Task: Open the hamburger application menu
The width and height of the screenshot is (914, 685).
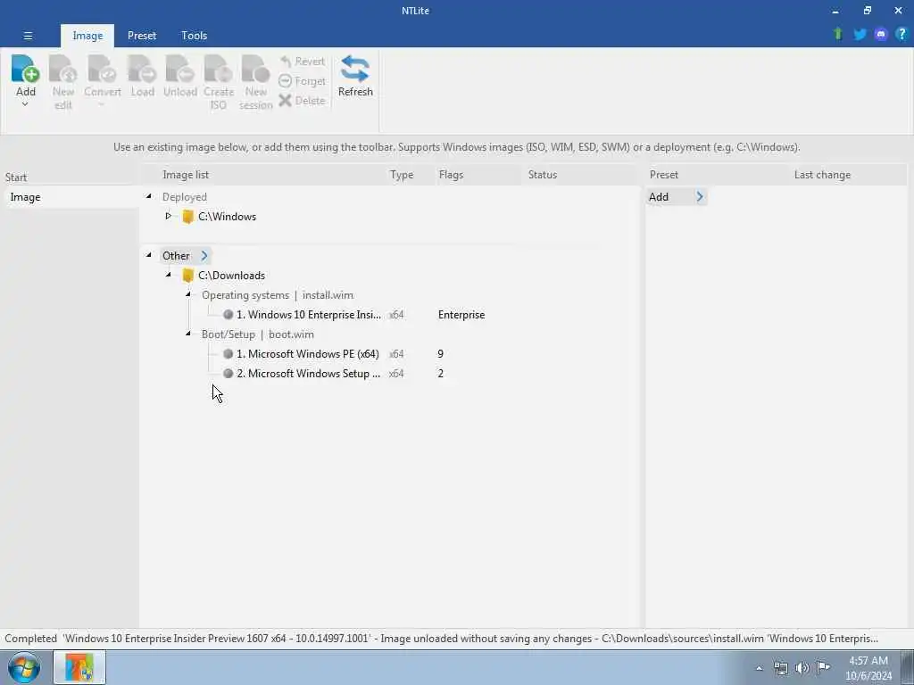Action: click(x=28, y=36)
